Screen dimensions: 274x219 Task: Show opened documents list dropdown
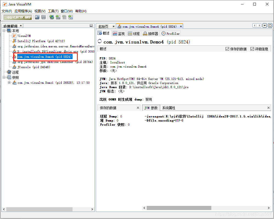click(x=265, y=25)
